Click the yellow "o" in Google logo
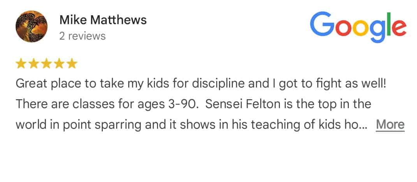 coord(361,28)
